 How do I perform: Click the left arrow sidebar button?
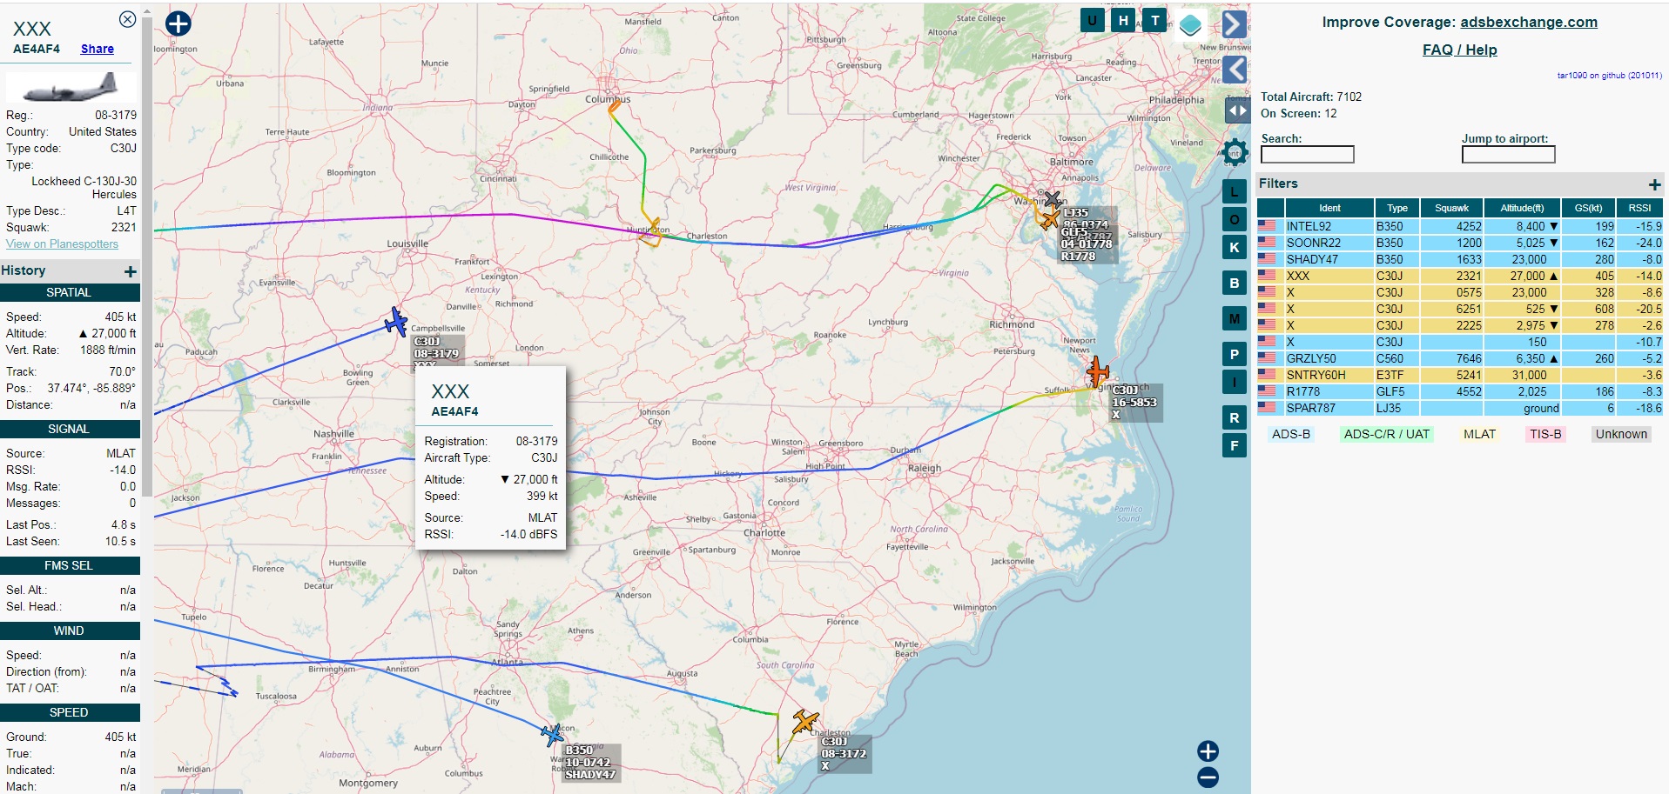click(x=1234, y=69)
